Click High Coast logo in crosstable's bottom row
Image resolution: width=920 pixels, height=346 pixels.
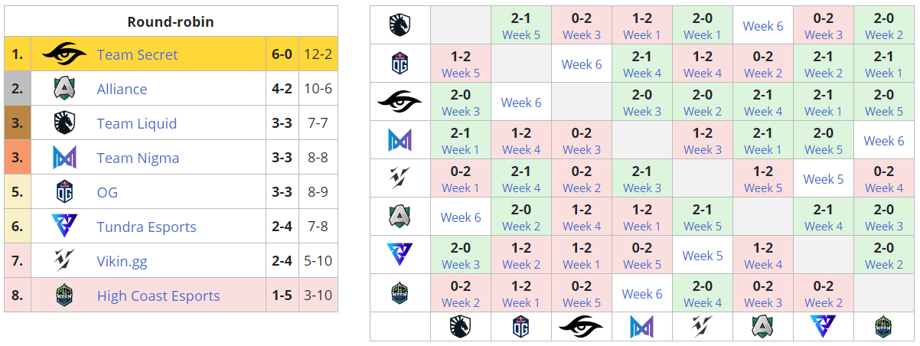coord(883,327)
